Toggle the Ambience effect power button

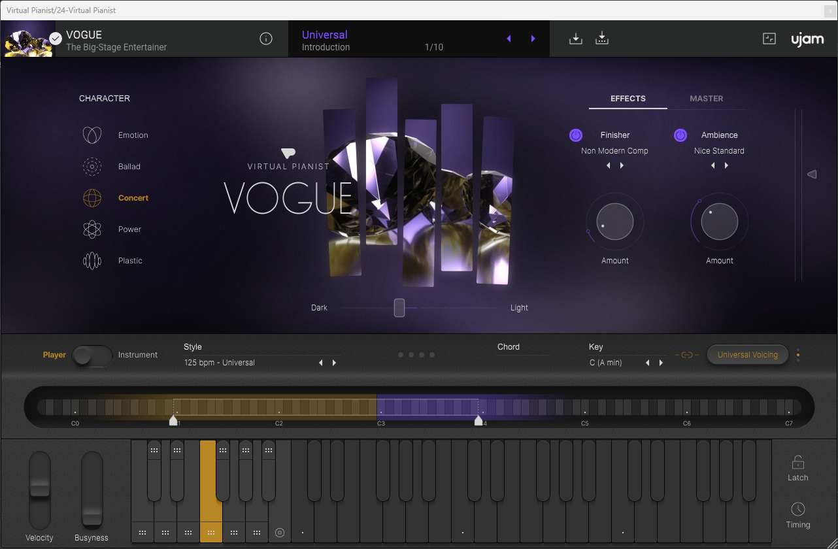coord(680,135)
